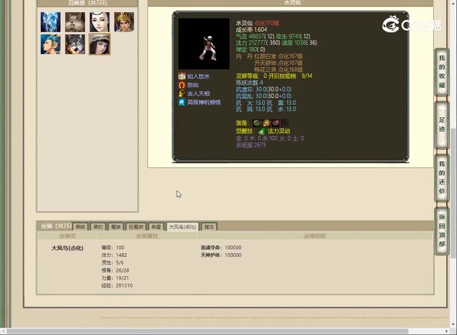Viewport: 457px width, 335px height.
Task: Select the blue-haired character pet thumbnail
Action: point(51,44)
